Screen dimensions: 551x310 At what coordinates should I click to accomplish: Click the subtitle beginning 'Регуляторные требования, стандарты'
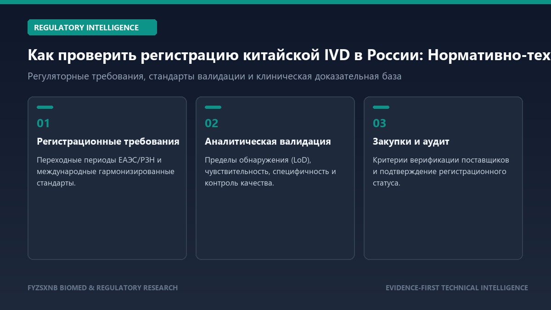click(x=214, y=76)
